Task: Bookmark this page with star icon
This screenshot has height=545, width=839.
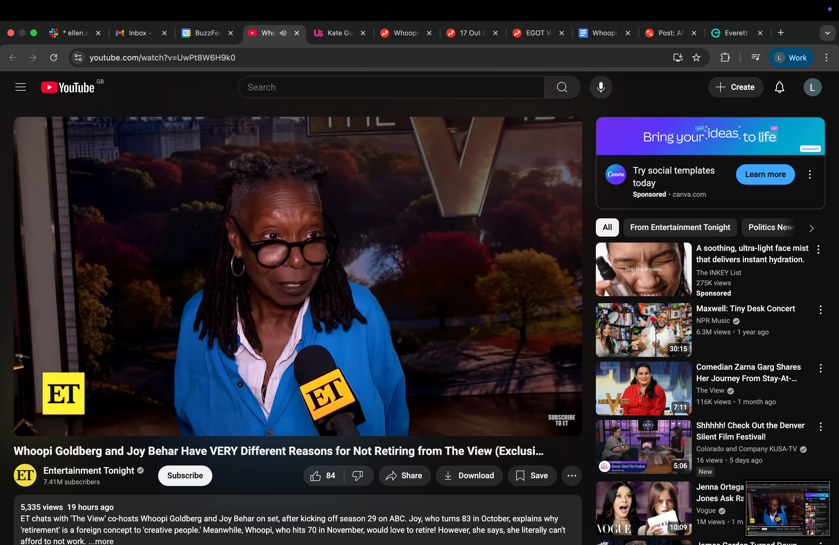Action: pyautogui.click(x=696, y=57)
